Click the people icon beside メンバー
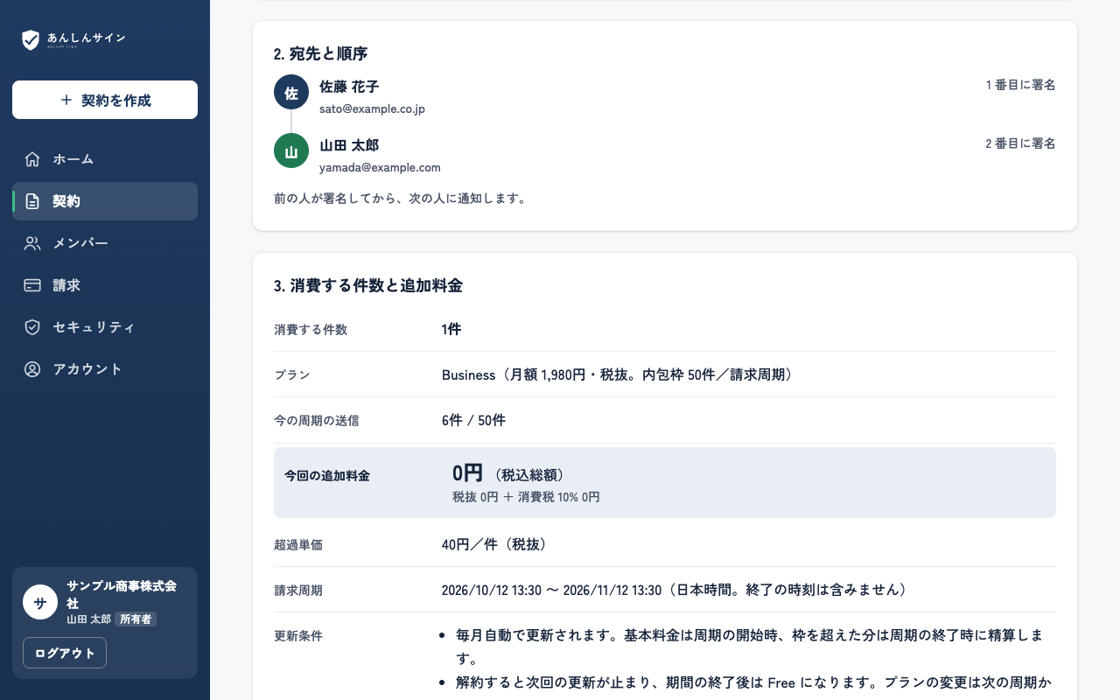This screenshot has height=700, width=1120. 32,243
